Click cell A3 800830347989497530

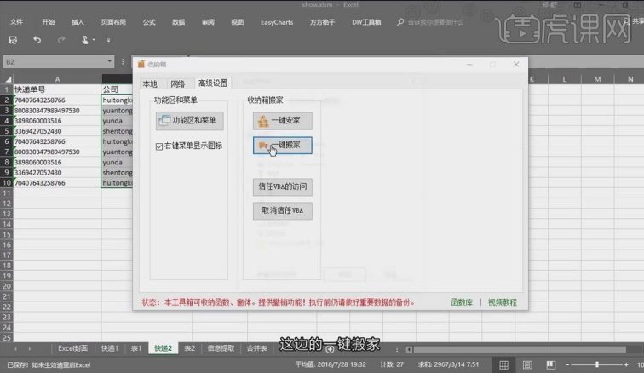(58, 111)
